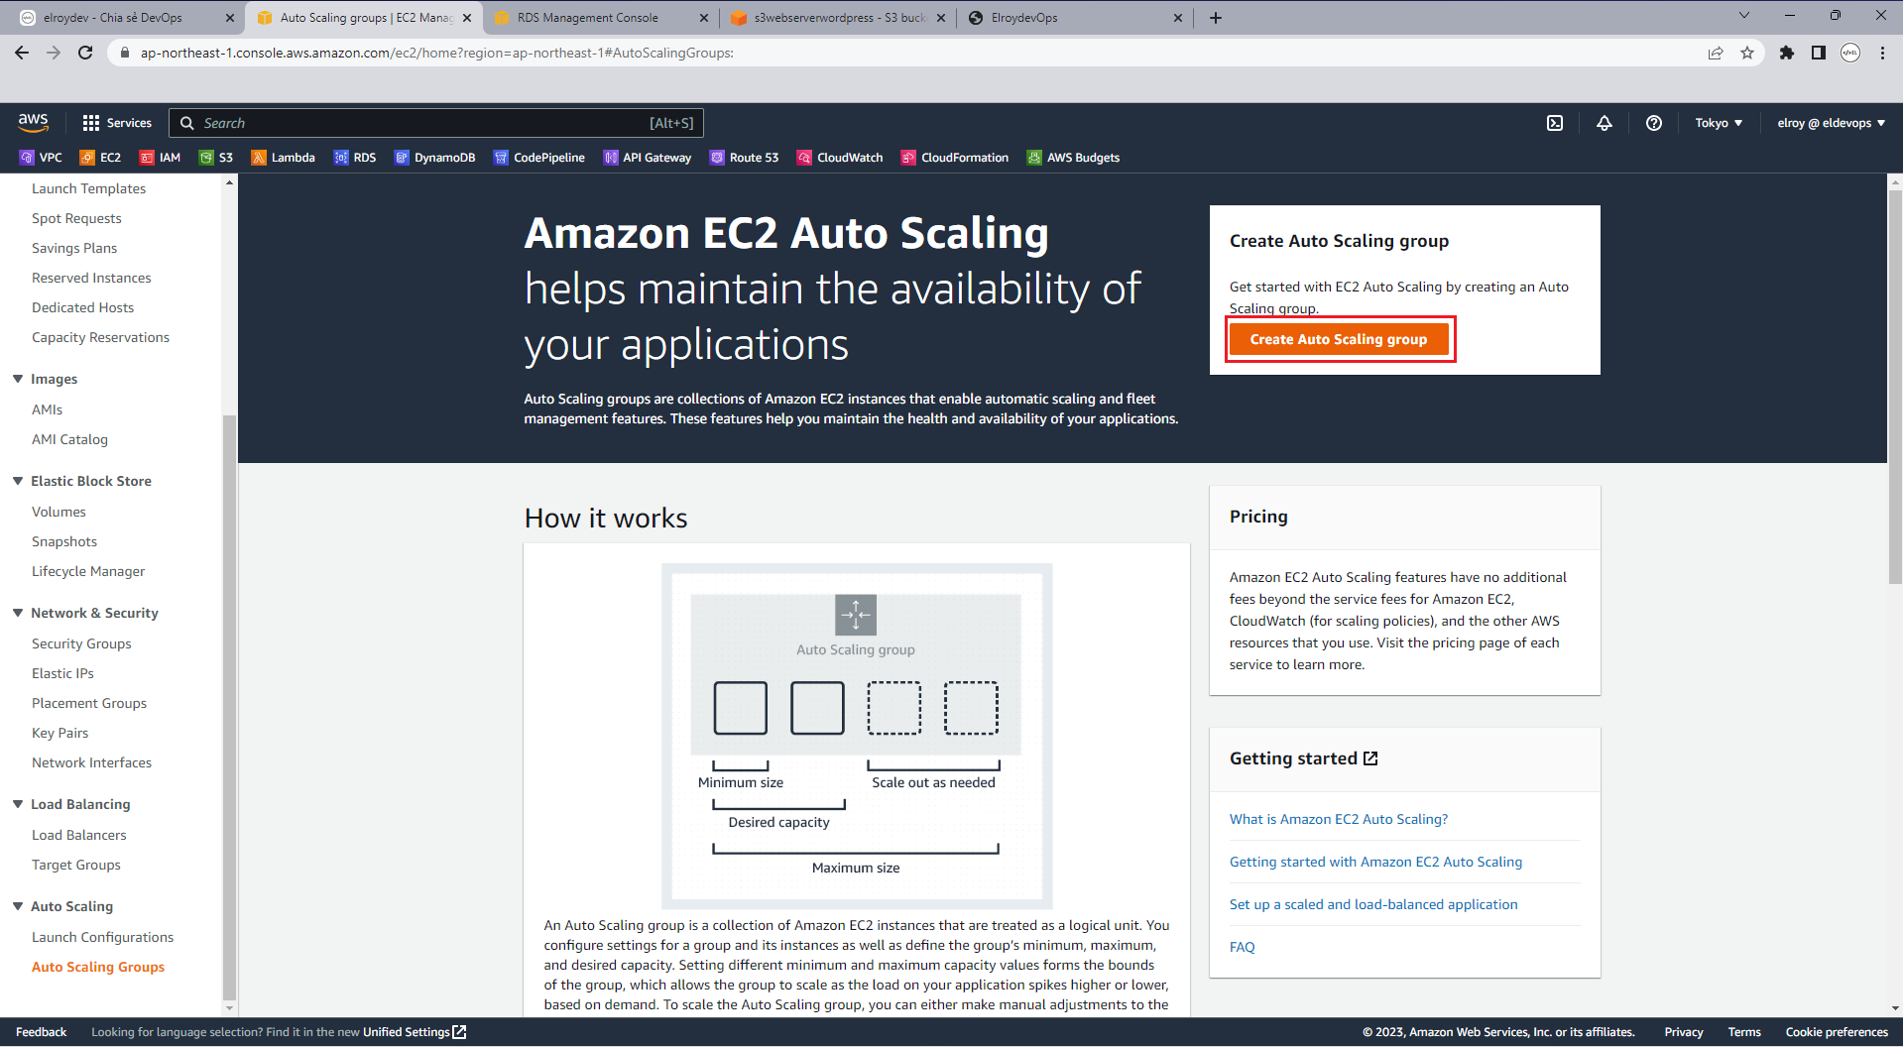The height and width of the screenshot is (1047, 1903).
Task: Open a new browser tab
Action: pos(1216,18)
